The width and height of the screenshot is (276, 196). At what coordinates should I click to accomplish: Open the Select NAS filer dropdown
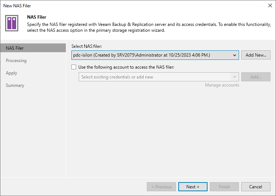point(155,55)
